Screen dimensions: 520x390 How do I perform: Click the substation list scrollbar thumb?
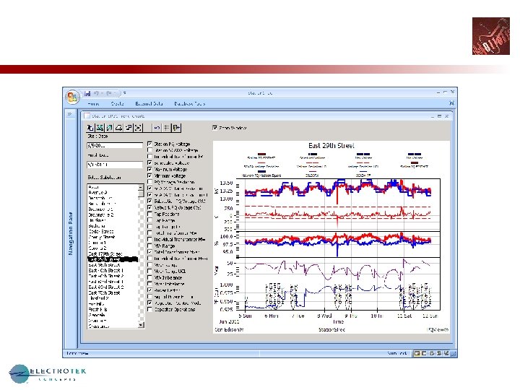pos(141,194)
